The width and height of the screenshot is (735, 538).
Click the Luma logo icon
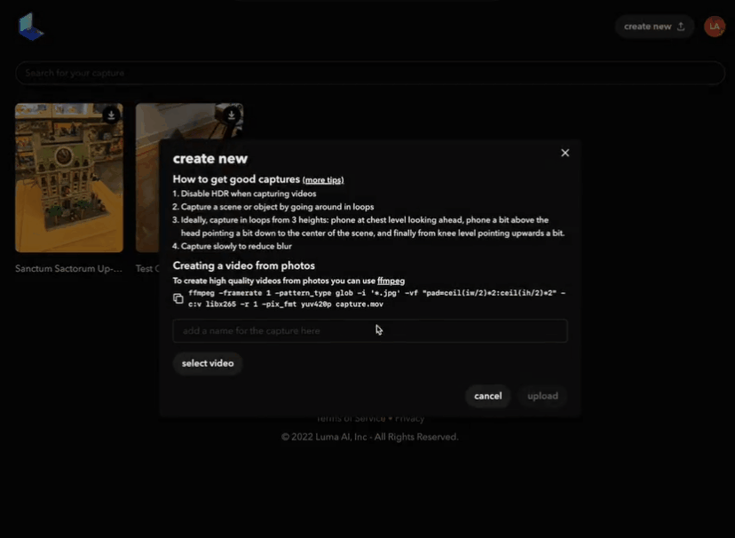(31, 27)
